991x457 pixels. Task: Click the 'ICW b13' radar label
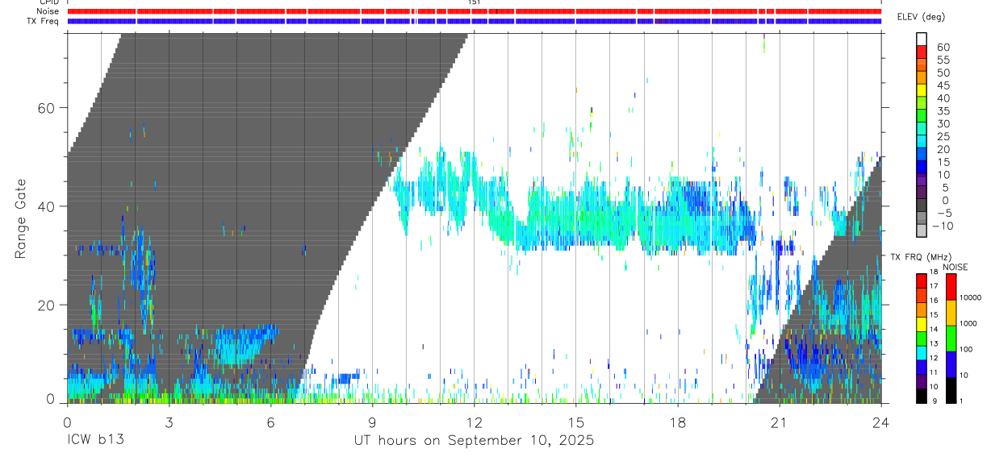pyautogui.click(x=96, y=441)
